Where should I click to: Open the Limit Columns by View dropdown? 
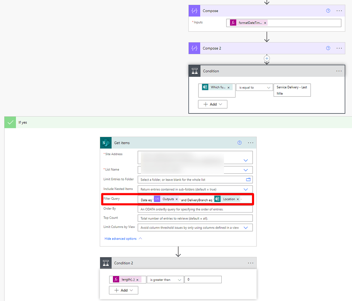[x=246, y=228]
